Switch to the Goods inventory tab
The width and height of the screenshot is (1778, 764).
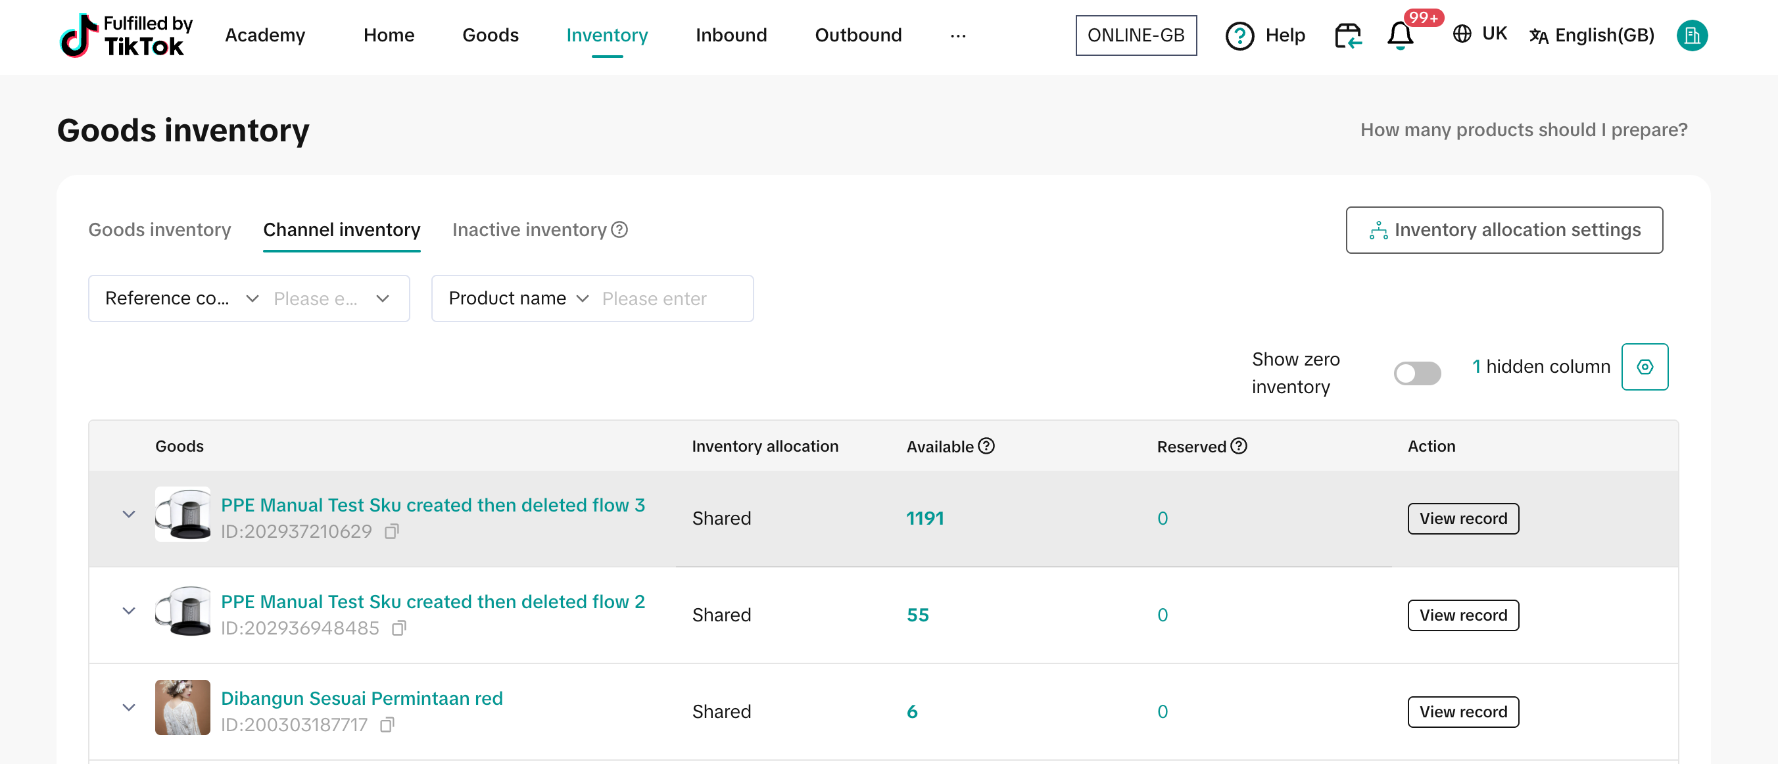click(x=159, y=229)
